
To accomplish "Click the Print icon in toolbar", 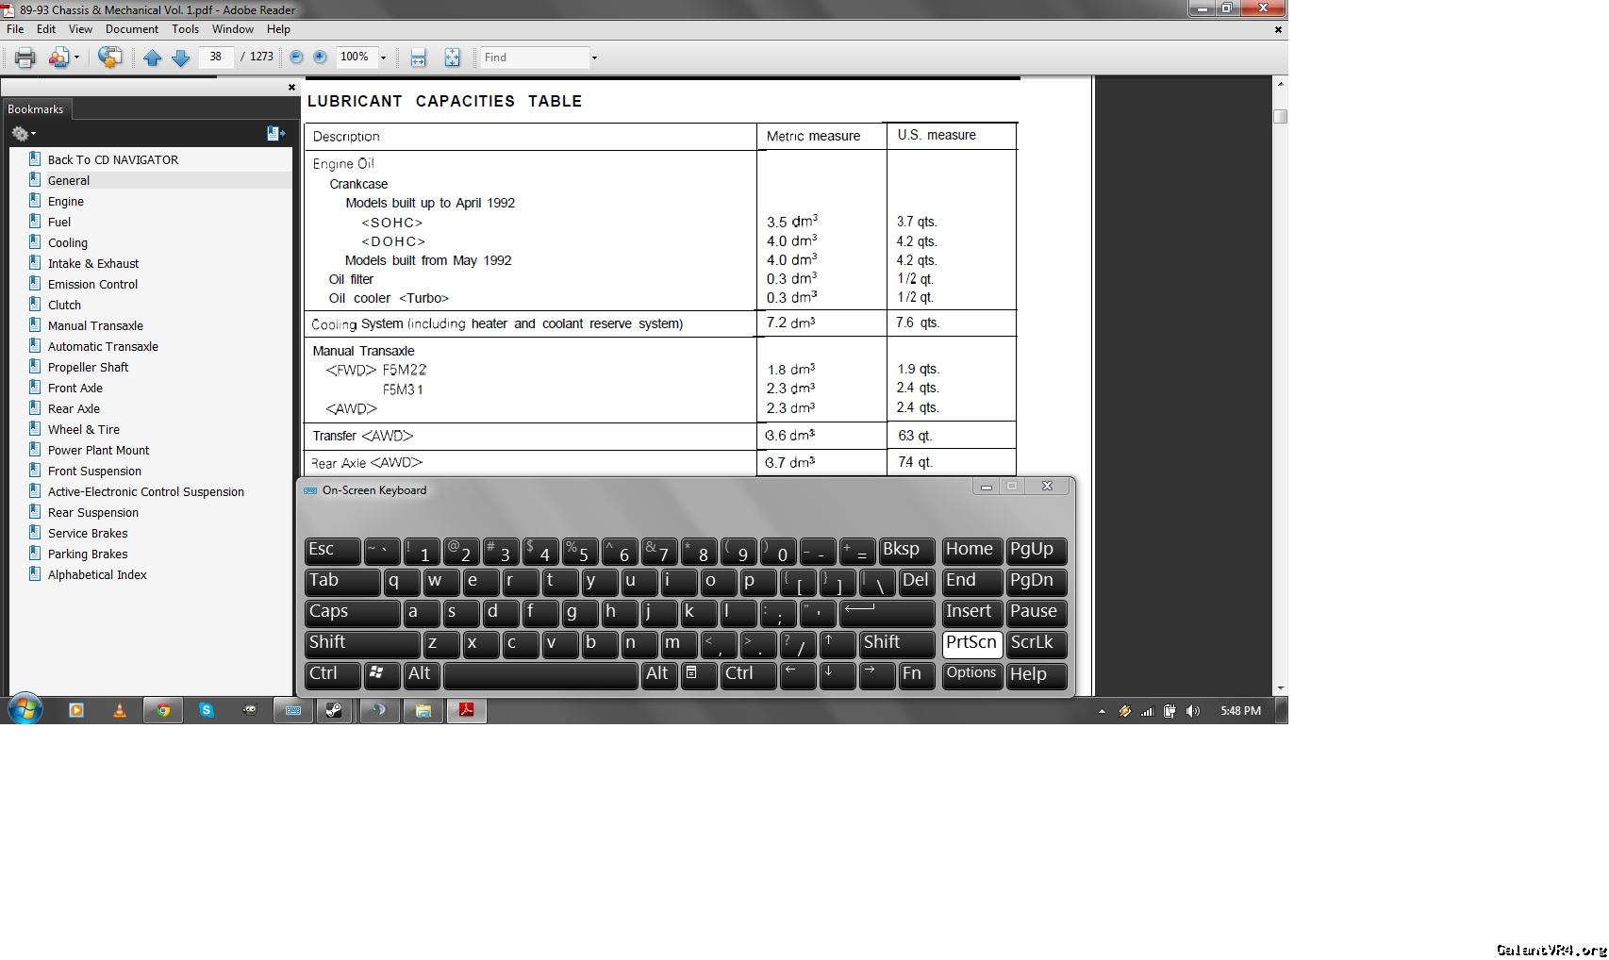I will click(x=25, y=58).
